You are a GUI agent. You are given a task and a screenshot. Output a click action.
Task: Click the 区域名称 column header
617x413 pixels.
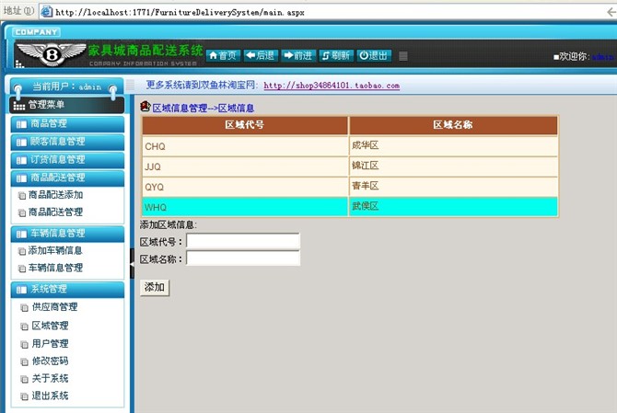pos(453,125)
